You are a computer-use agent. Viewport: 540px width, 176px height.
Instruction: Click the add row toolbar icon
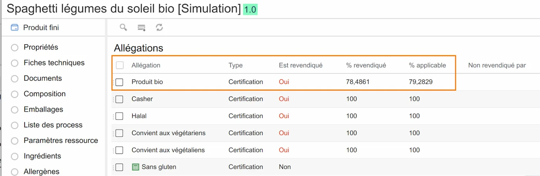[142, 28]
